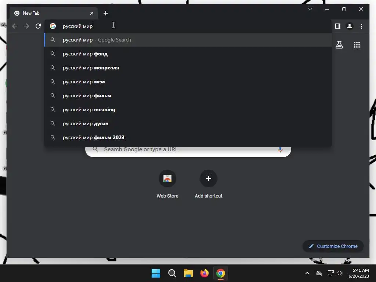Show hidden system tray icons
Image resolution: width=376 pixels, height=282 pixels.
point(307,273)
